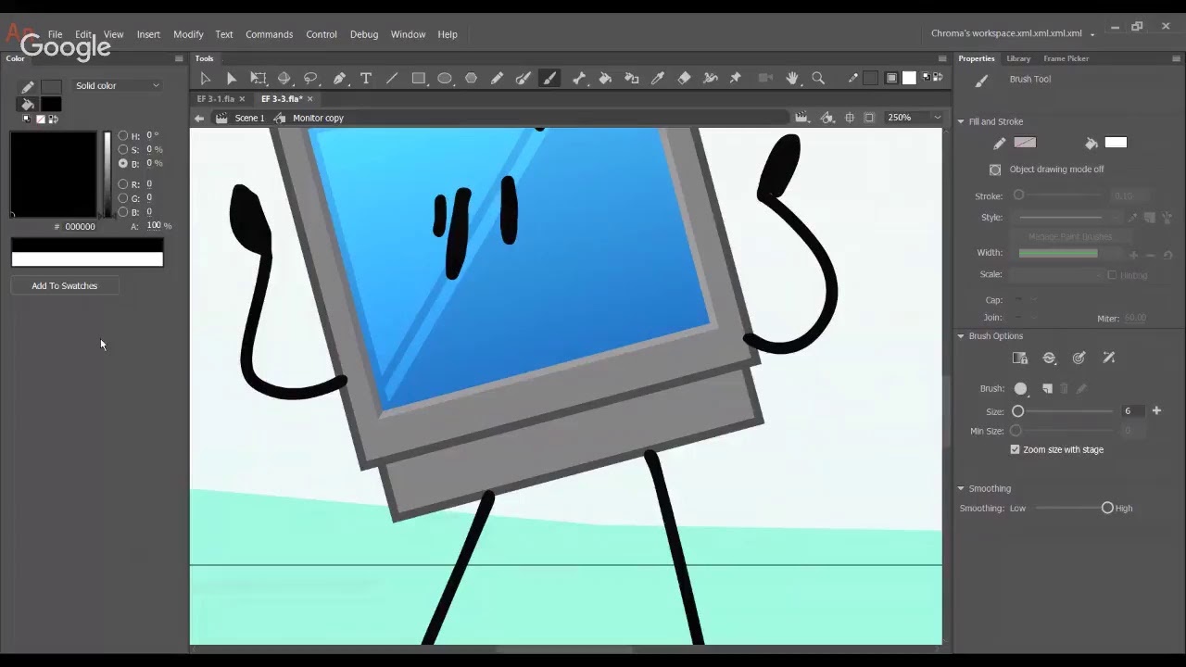Select the Free Transform tool
This screenshot has width=1186, height=667.
point(259,79)
